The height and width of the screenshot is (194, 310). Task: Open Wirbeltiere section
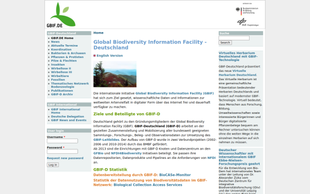pyautogui.click(x=60, y=76)
